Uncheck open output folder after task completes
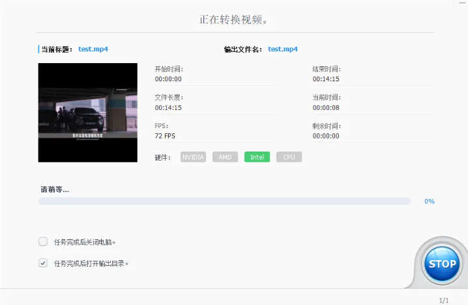 click(x=43, y=263)
